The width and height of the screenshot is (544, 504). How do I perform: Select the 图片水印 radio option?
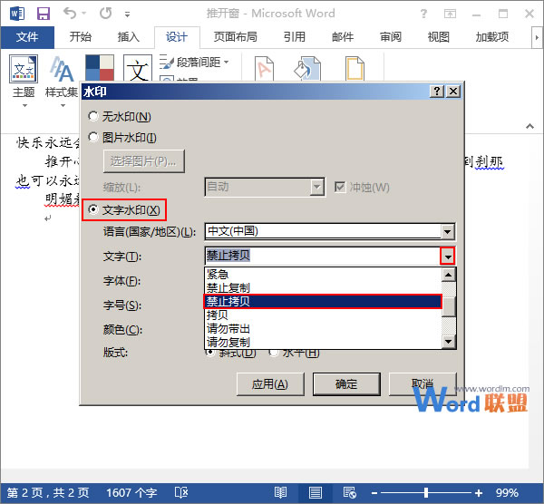click(122, 138)
